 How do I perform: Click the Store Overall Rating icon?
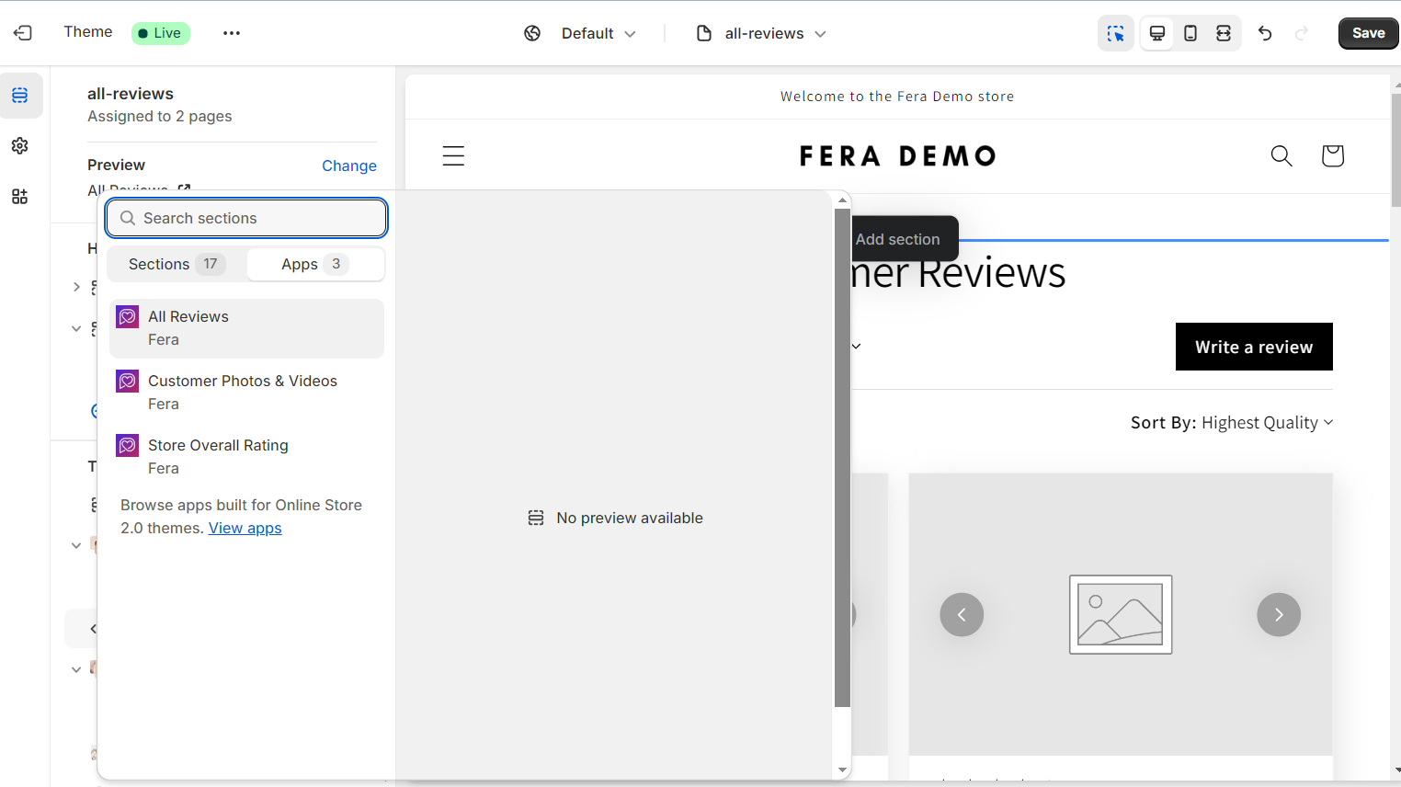128,446
